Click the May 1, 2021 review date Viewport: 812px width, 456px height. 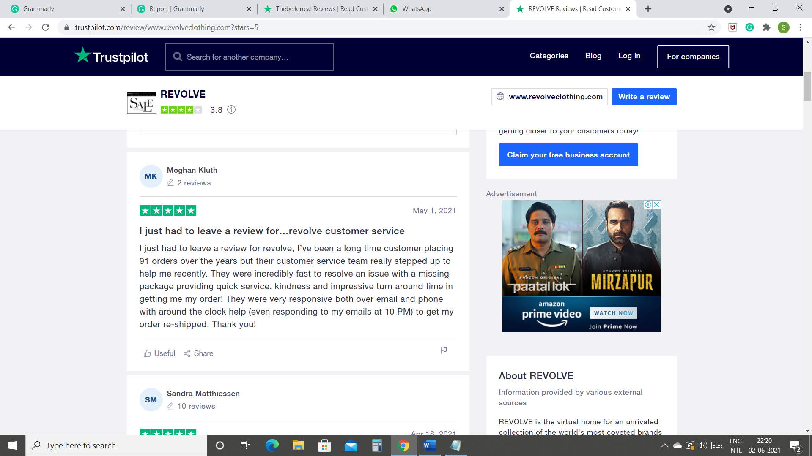click(x=434, y=211)
